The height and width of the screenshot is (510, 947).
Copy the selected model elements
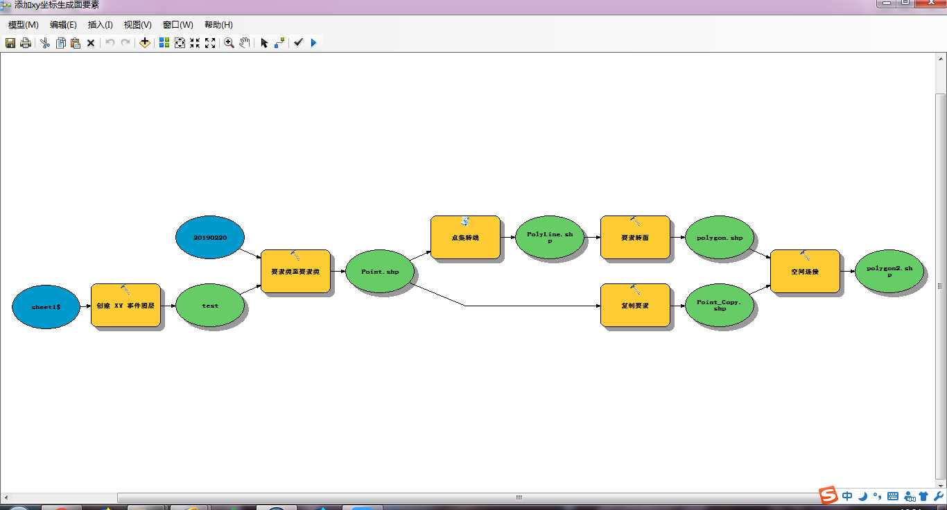pos(60,43)
